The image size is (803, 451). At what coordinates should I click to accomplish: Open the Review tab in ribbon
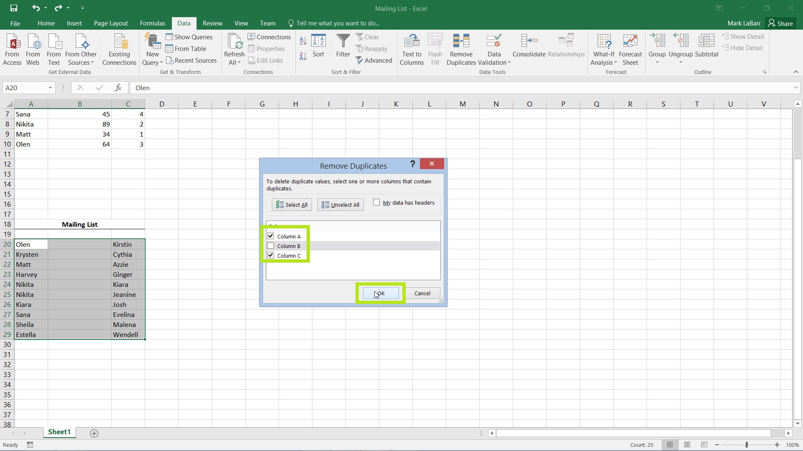pos(212,23)
